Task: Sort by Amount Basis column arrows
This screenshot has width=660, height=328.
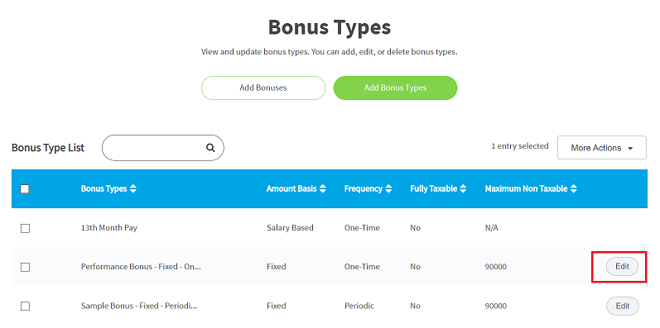Action: point(323,189)
